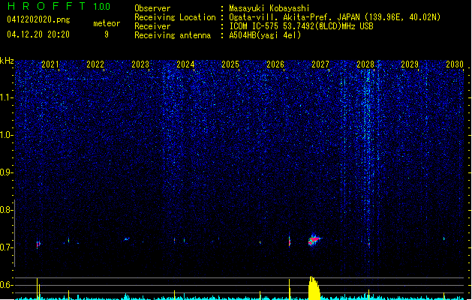Click the large red meteor echo near 2027
472x300 pixels.
point(314,240)
